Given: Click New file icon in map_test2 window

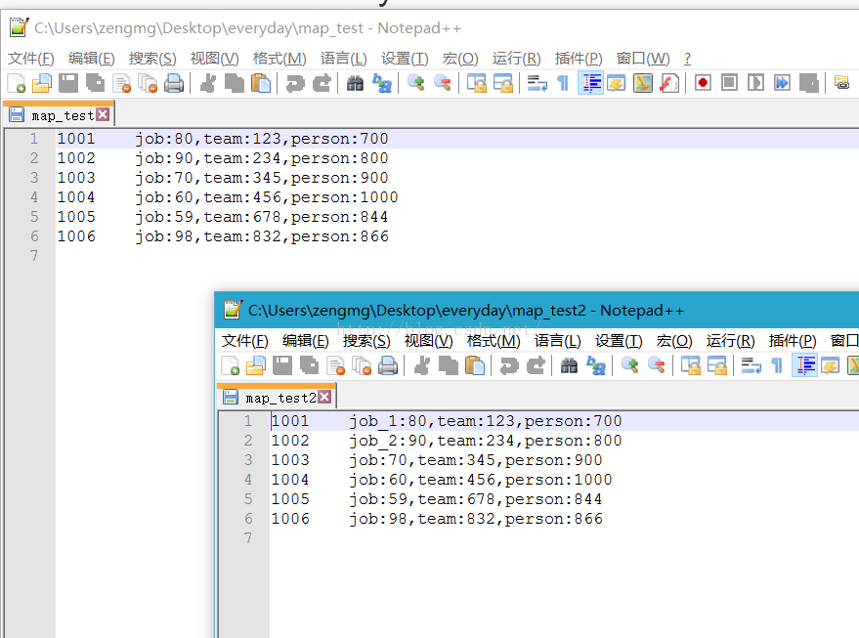Looking at the screenshot, I should [x=230, y=365].
